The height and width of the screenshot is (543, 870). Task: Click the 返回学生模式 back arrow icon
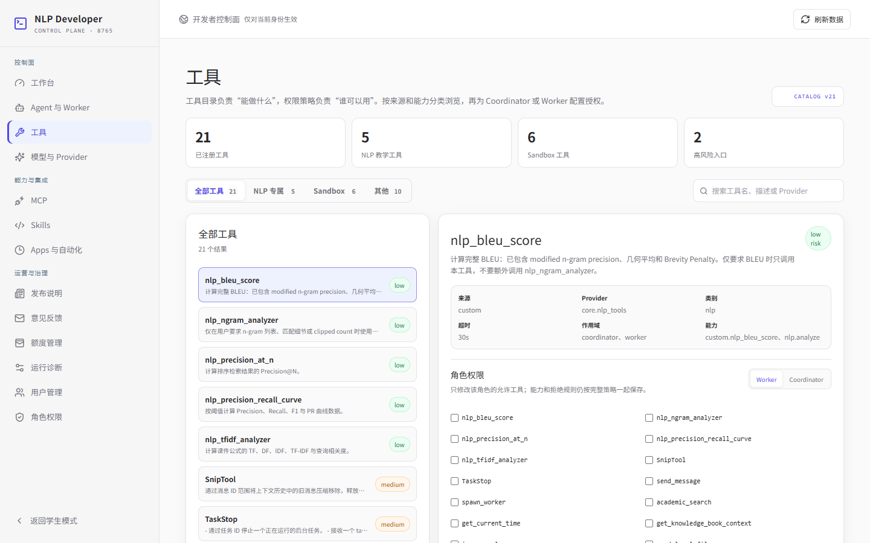19,521
